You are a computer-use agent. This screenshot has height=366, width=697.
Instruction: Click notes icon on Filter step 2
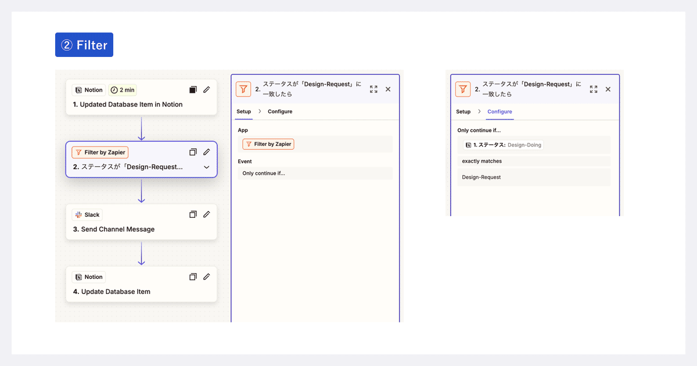(193, 152)
